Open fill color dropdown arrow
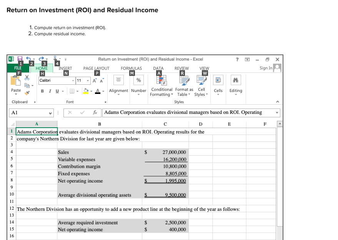338x240 pixels. pos(92,91)
